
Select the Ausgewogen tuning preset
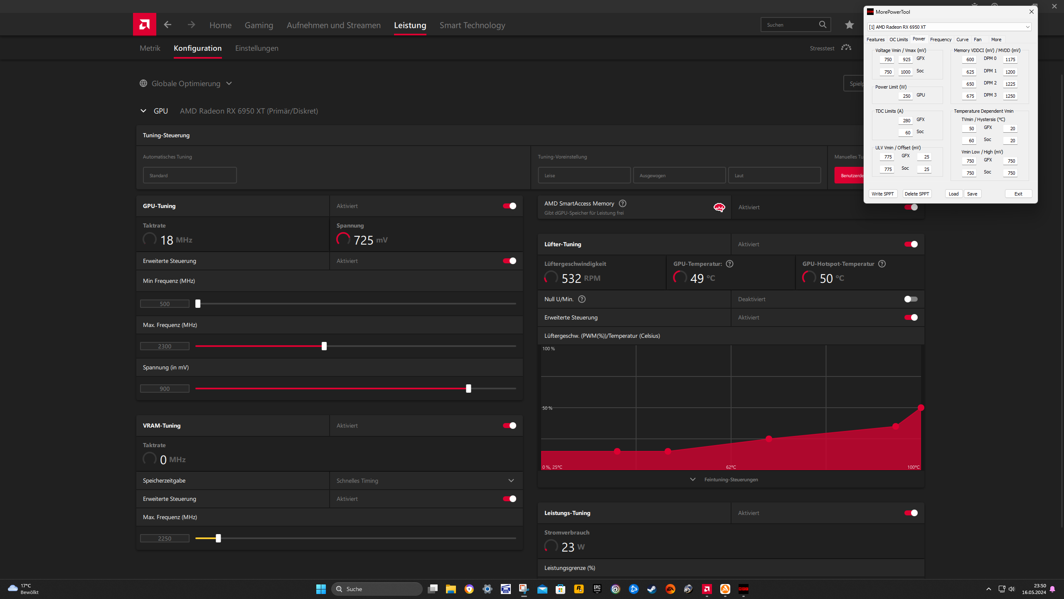point(679,176)
